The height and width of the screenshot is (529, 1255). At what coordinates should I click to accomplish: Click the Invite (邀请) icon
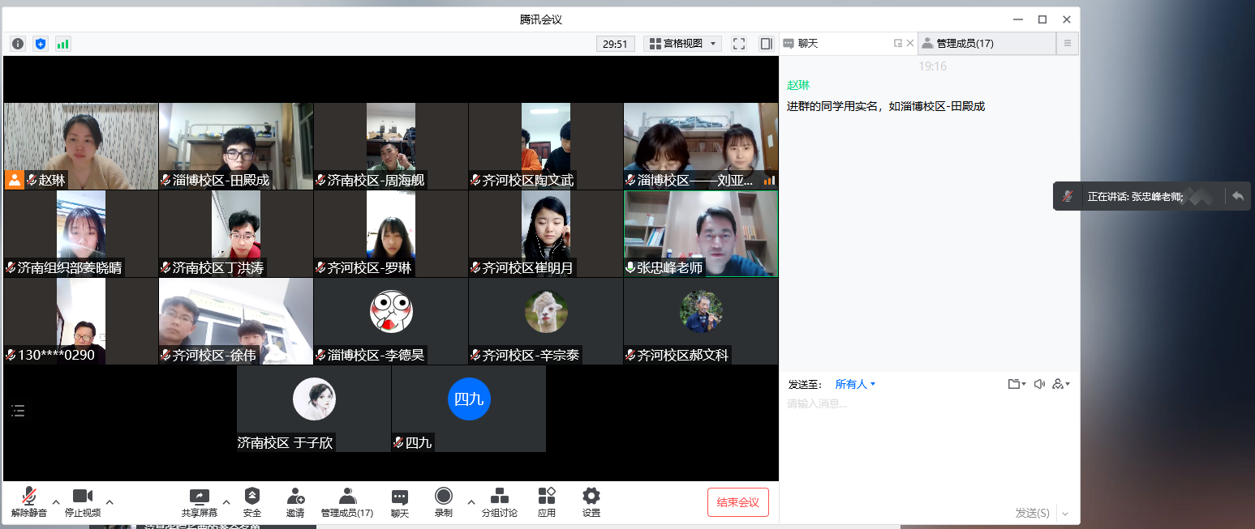coord(295,502)
